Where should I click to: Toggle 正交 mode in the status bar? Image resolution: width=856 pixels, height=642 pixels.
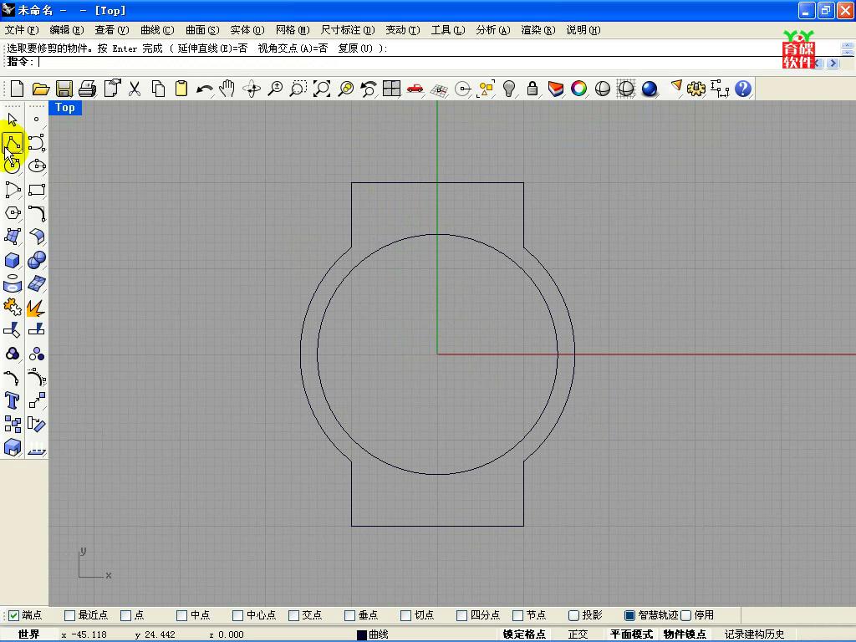point(578,634)
